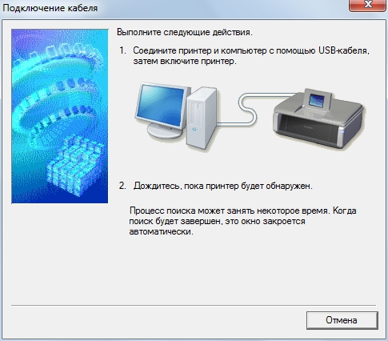This screenshot has height=341, width=388.
Task: Click the computer tower case illustration
Action: point(202,118)
